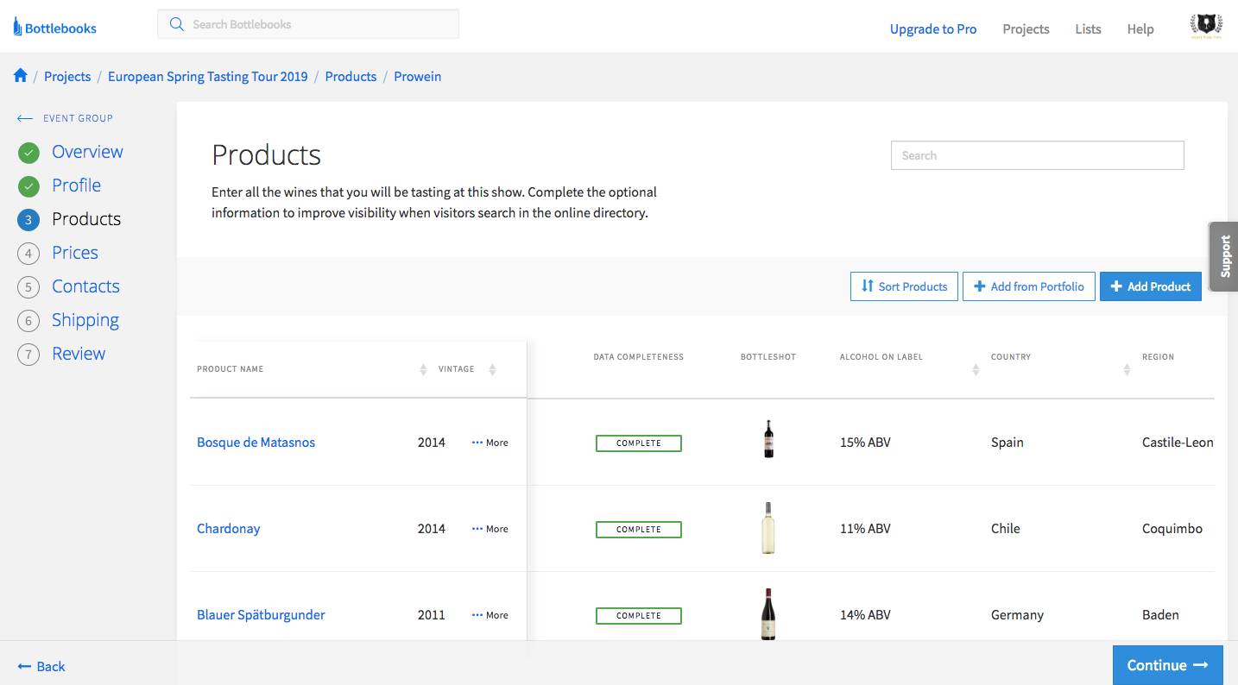The height and width of the screenshot is (685, 1238).
Task: Click the Spain country cell
Action: click(1007, 443)
